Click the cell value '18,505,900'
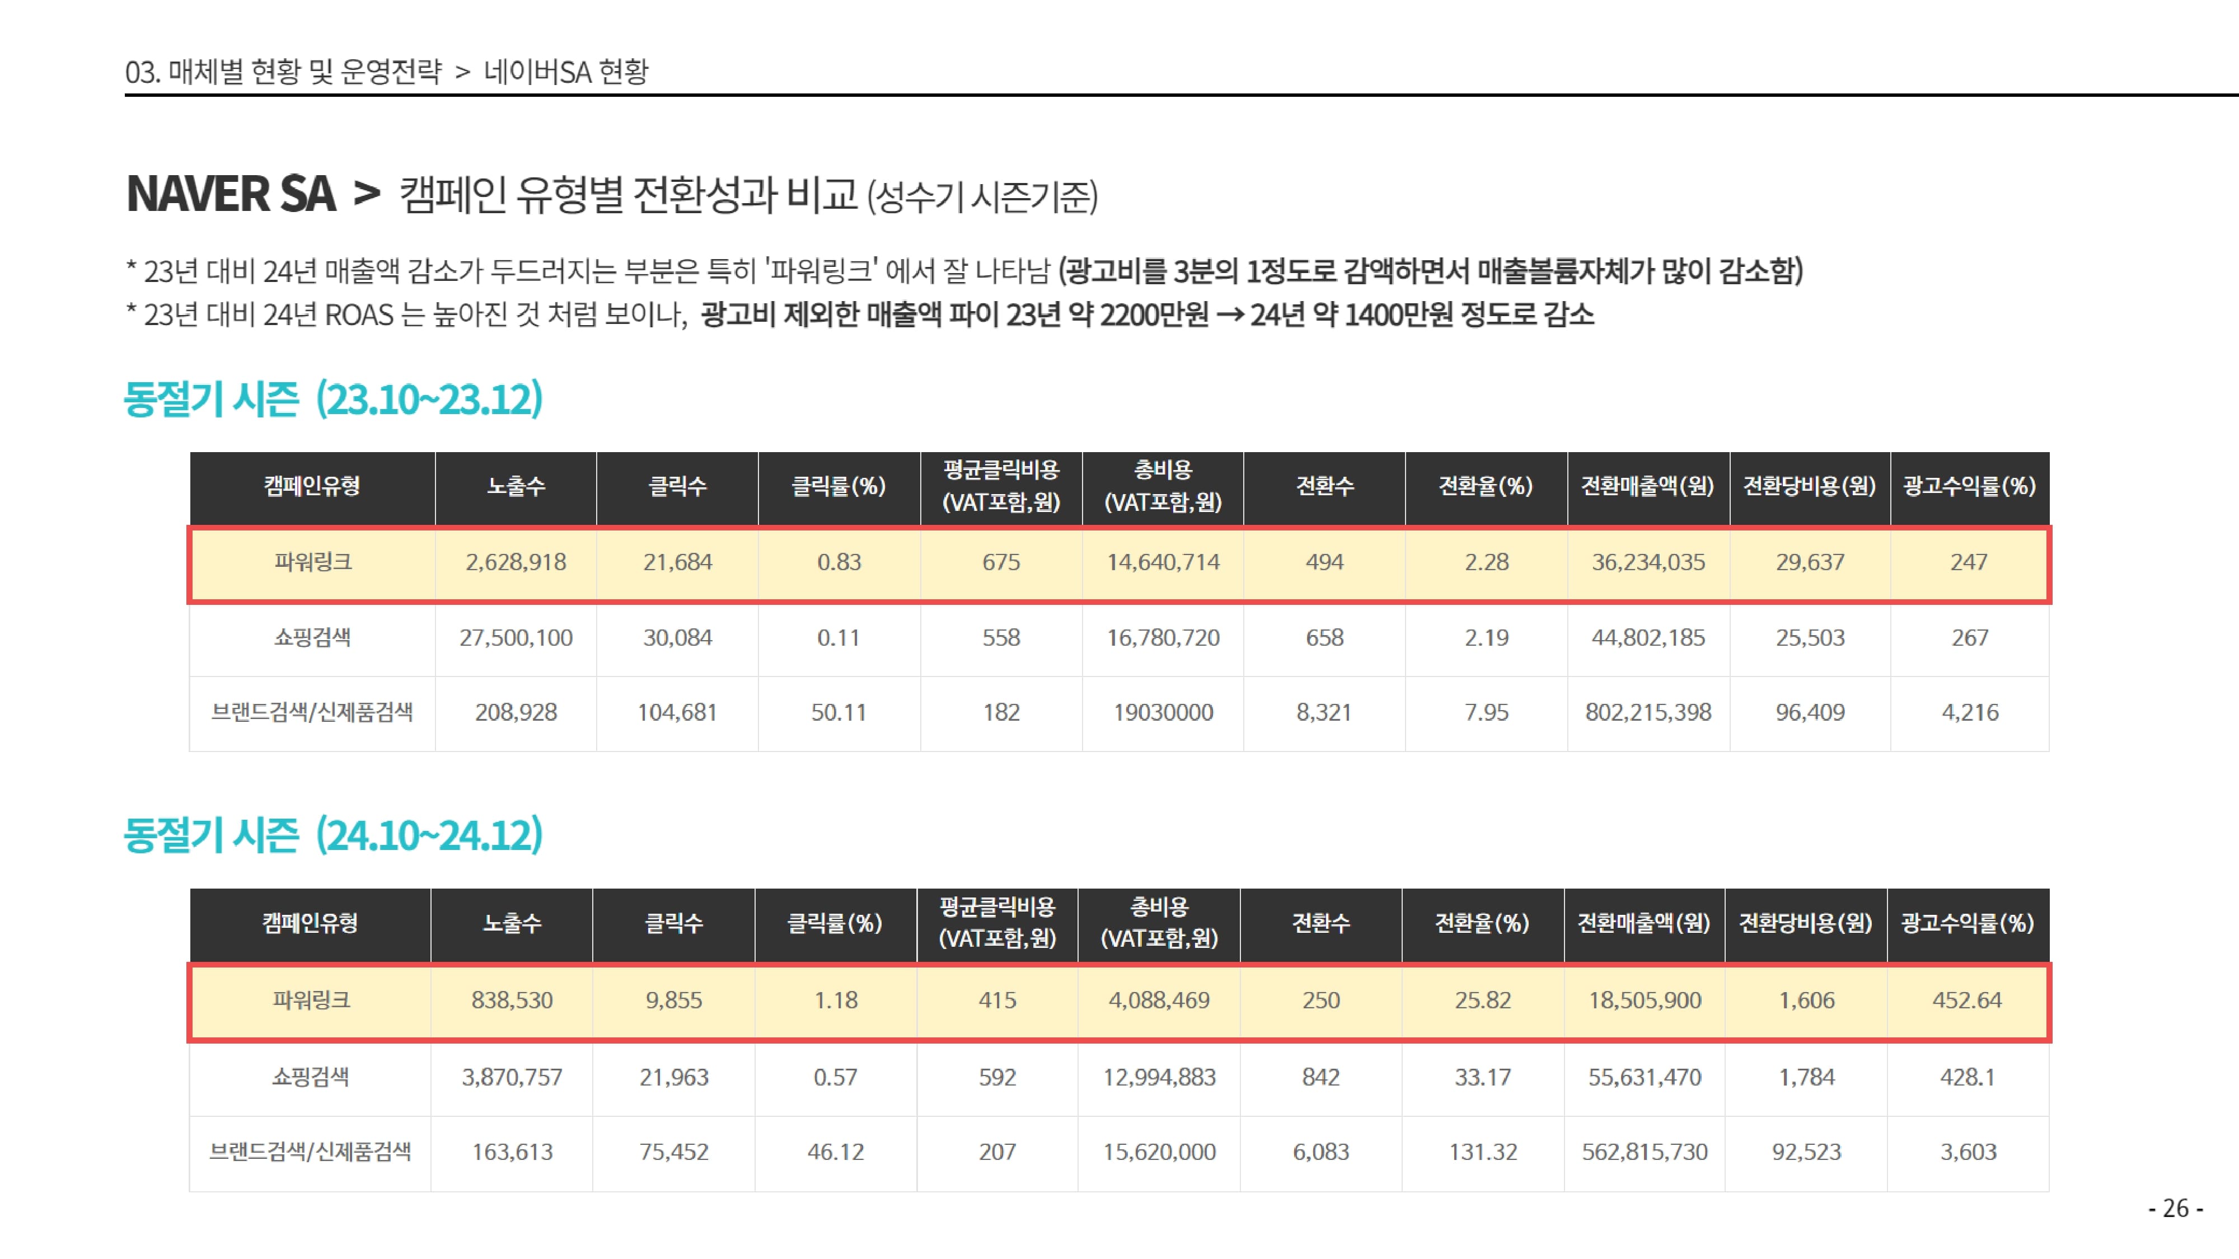This screenshot has height=1259, width=2239. [x=1645, y=1000]
